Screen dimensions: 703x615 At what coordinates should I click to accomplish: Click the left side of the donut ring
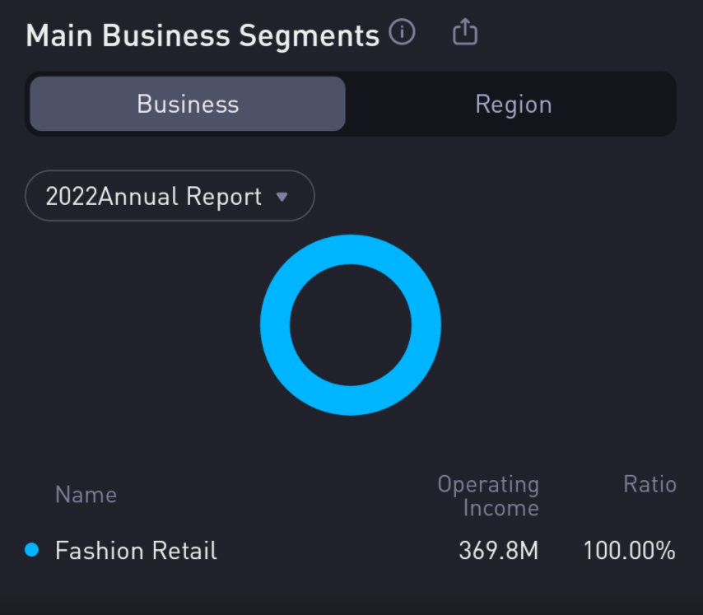pos(275,325)
